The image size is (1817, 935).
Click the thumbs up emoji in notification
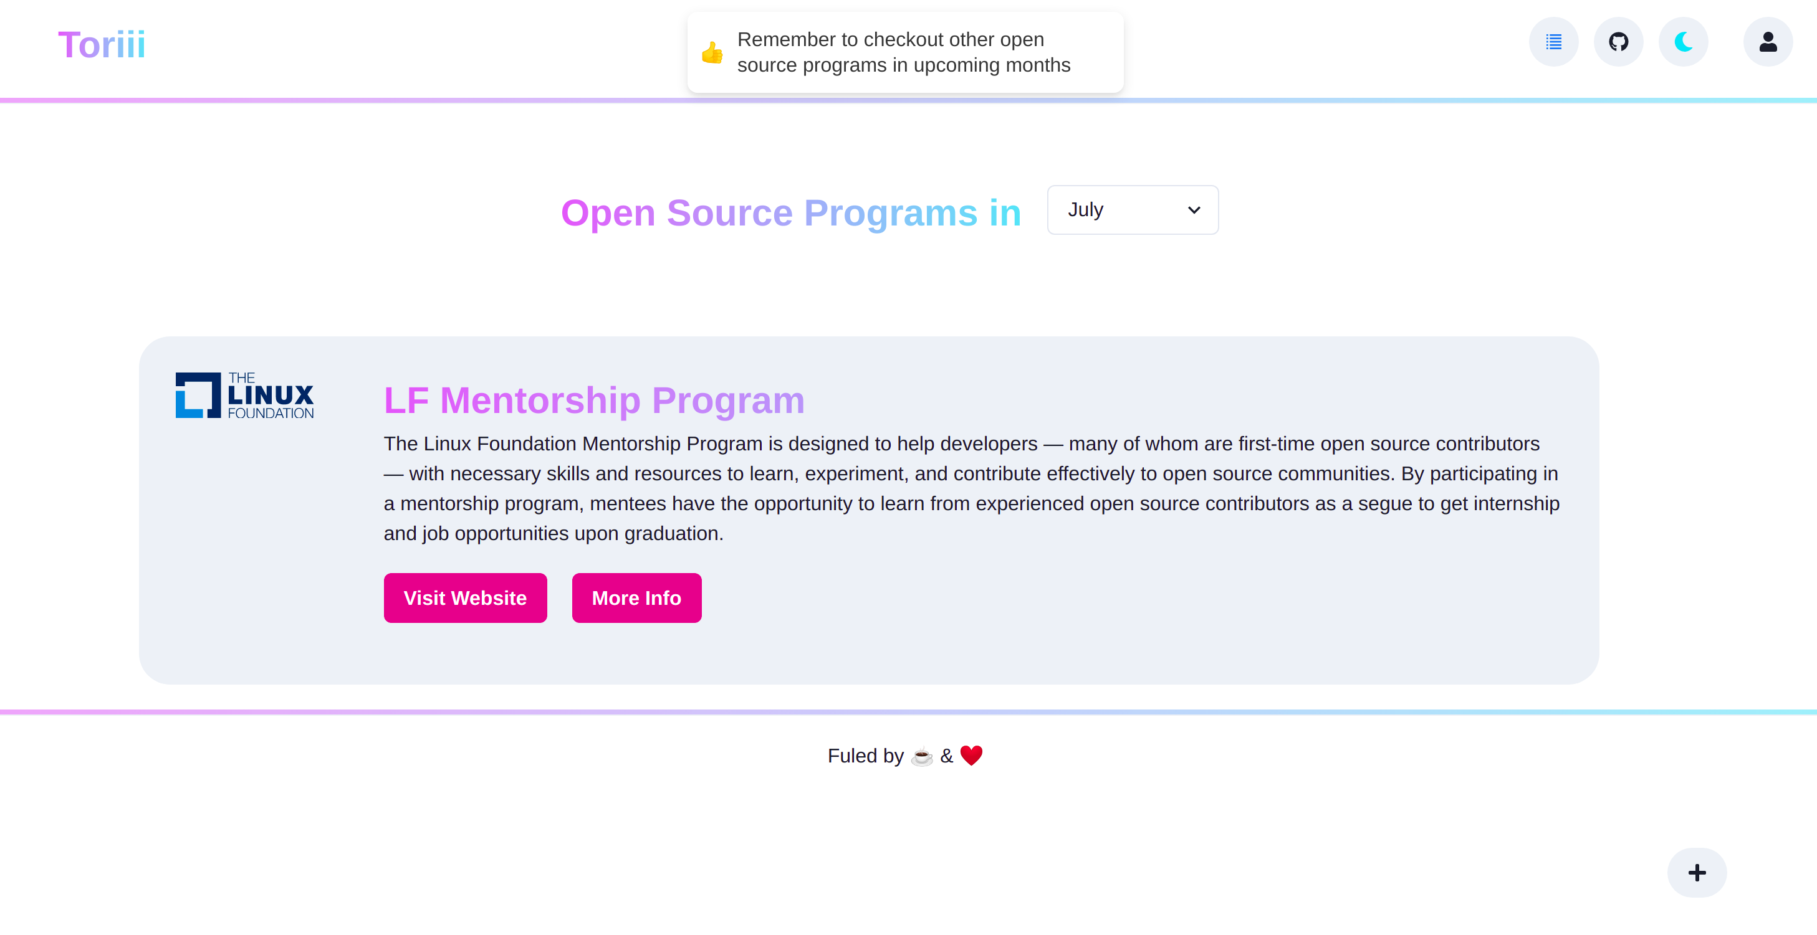pyautogui.click(x=712, y=53)
